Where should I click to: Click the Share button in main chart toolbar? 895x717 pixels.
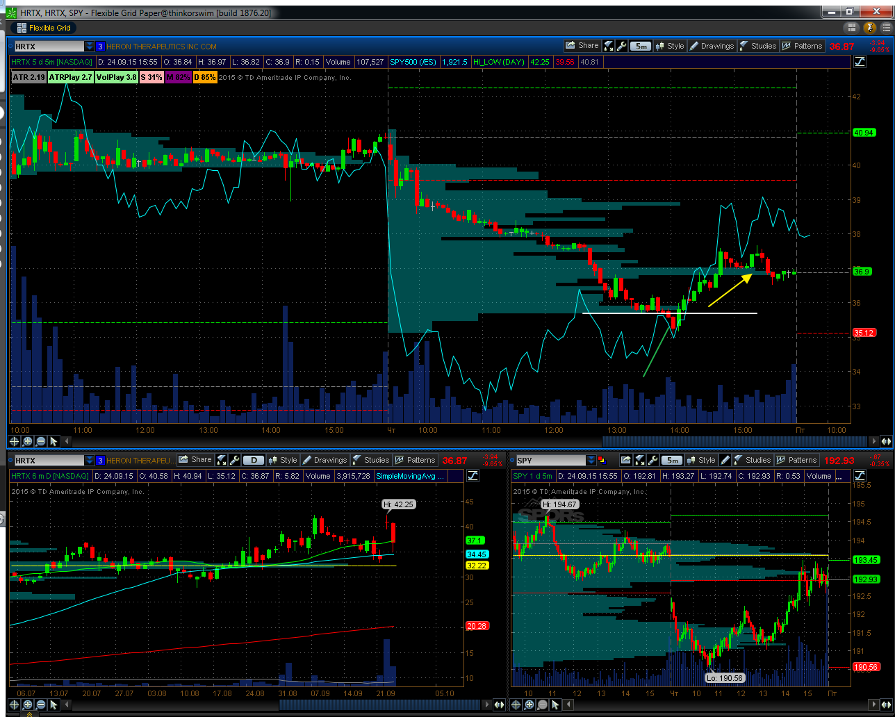582,46
